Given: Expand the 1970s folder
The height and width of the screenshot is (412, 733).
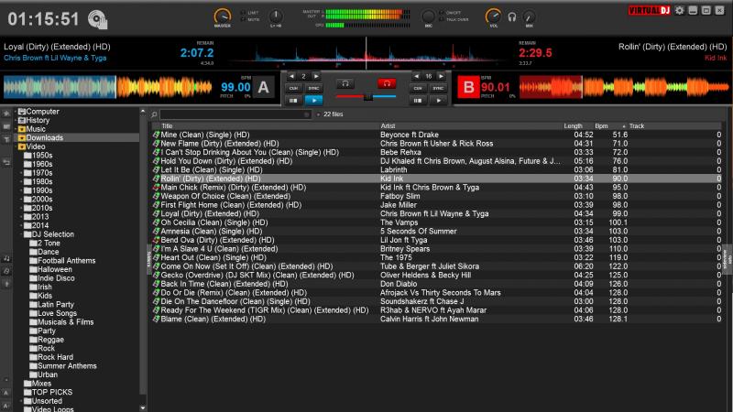Looking at the screenshot, I should click(x=21, y=173).
